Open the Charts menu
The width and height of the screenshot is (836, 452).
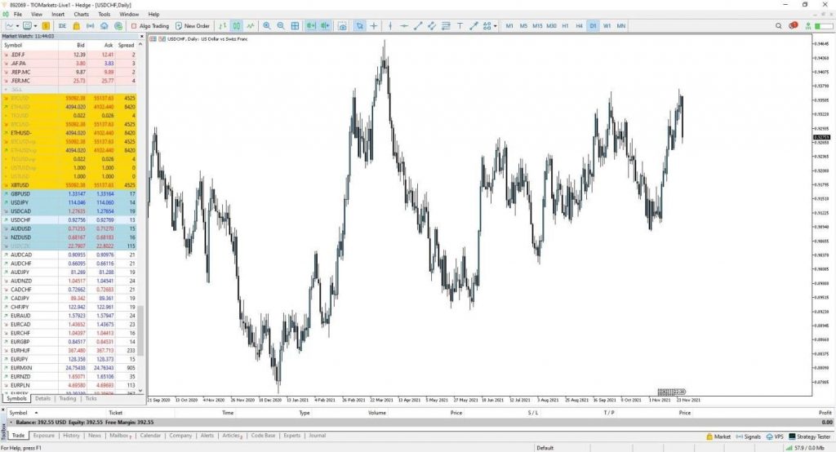(x=81, y=15)
